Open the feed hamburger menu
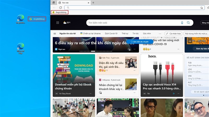This screenshot has height=117, width=209. [55, 34]
